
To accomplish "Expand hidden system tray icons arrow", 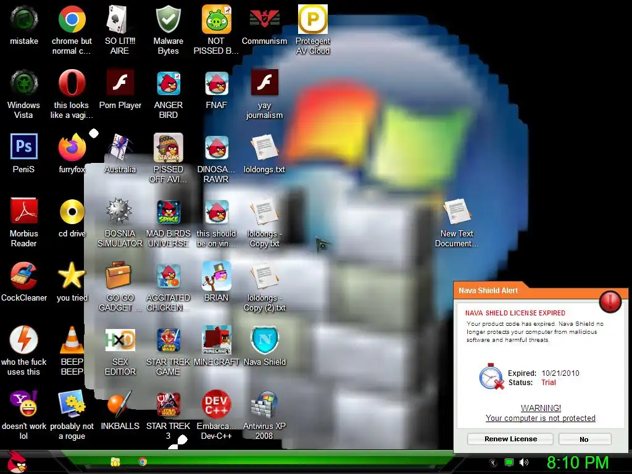I will [x=493, y=463].
